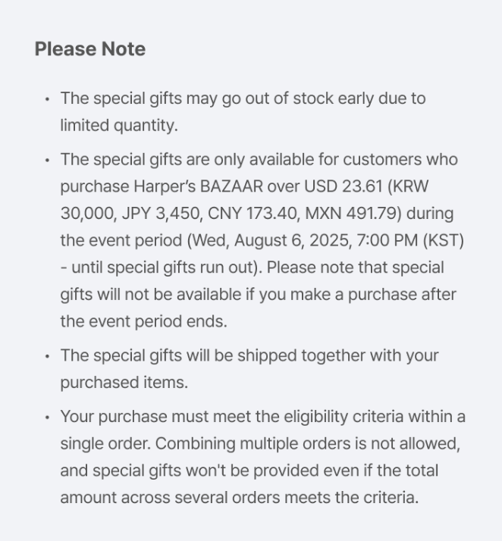Click the text "the event period ends."
This screenshot has width=502, height=541.
coord(143,321)
